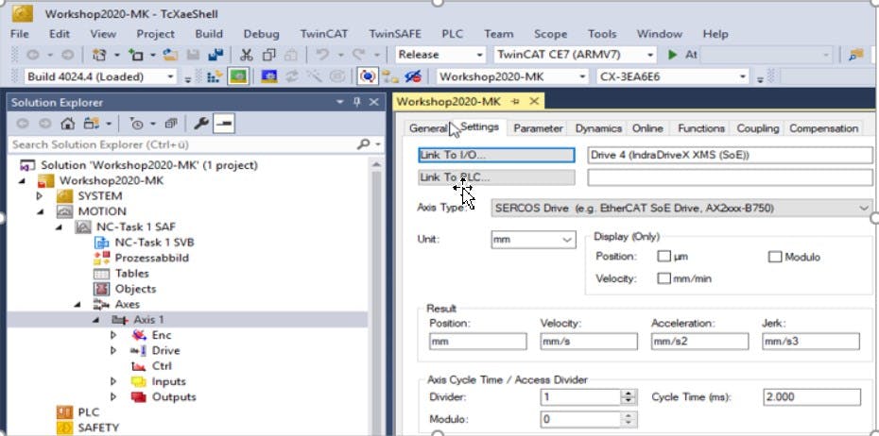Collapse the MOTION tree node

(40, 211)
